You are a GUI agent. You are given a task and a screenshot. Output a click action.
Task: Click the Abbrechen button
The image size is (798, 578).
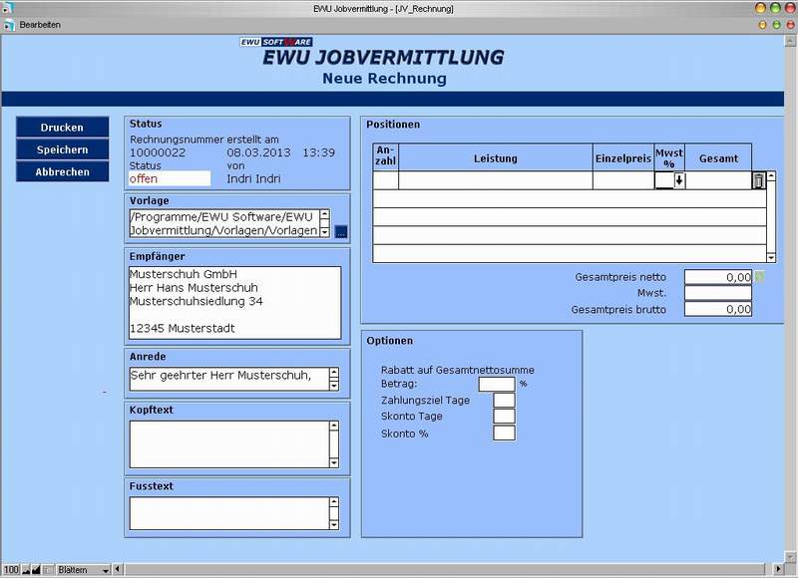62,171
